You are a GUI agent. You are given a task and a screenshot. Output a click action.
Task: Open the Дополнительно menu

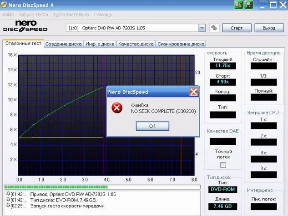pos(71,15)
